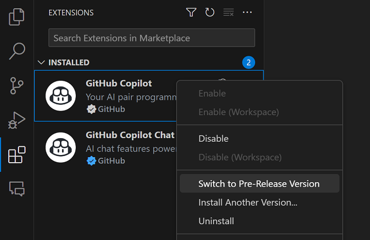Open the Run and Debug icon
The height and width of the screenshot is (240, 370).
pos(17,120)
